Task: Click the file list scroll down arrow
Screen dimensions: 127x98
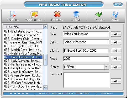Action: (45, 88)
